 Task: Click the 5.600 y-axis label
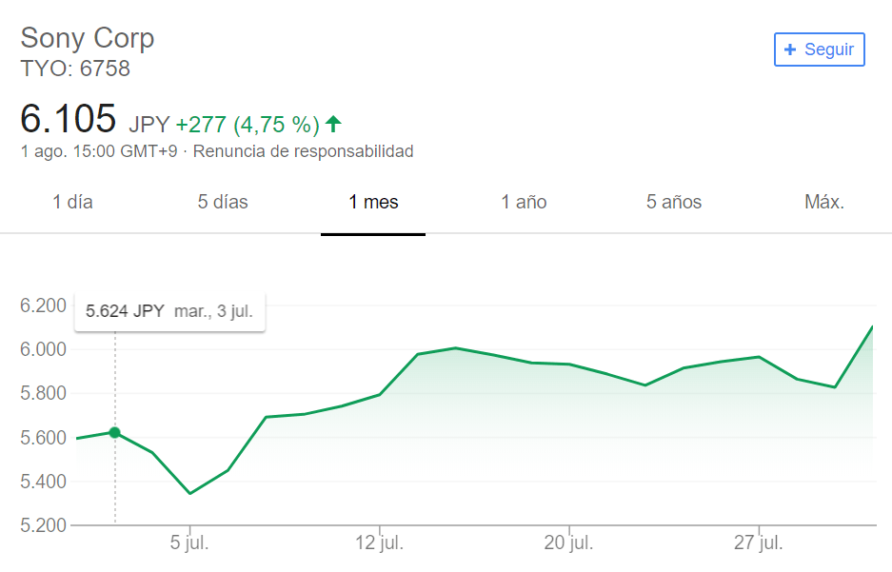[43, 438]
